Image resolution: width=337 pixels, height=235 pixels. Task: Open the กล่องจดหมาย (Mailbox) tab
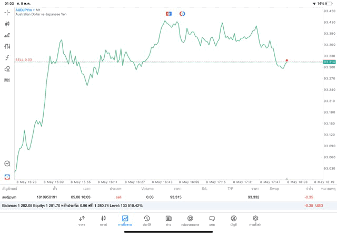190,220
